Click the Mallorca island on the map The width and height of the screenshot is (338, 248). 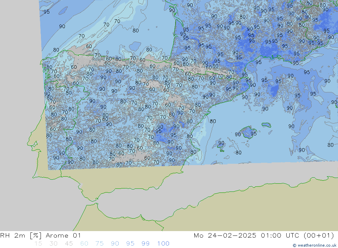(x=248, y=132)
